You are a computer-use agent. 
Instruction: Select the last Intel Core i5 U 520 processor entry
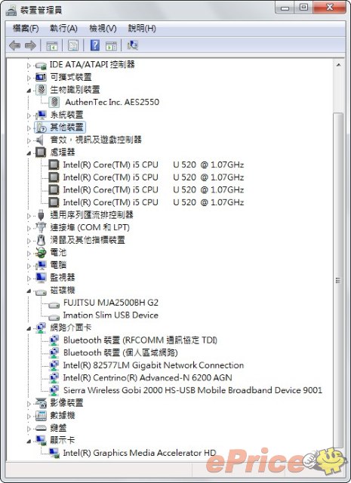tap(153, 202)
